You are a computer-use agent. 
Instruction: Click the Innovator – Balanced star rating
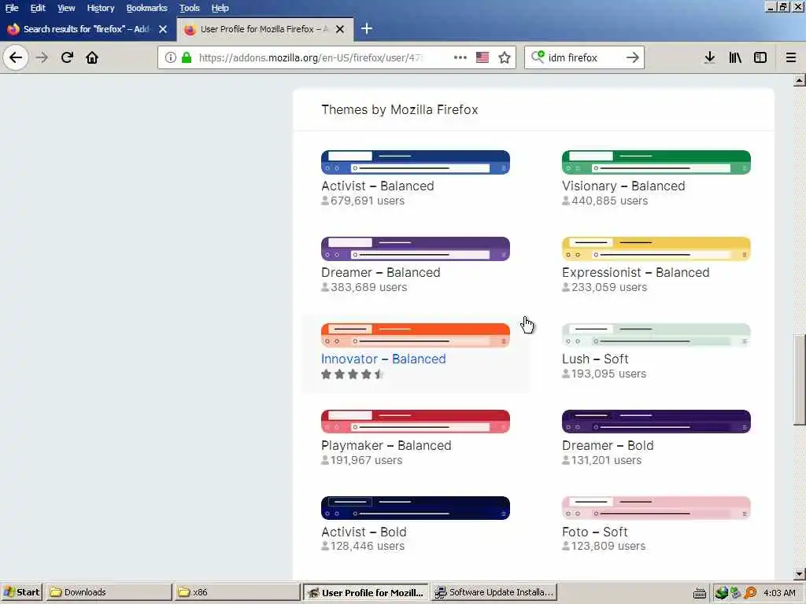click(353, 374)
